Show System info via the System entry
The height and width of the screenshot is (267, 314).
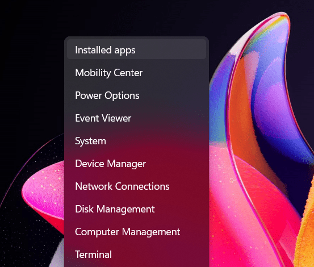[x=136, y=141]
